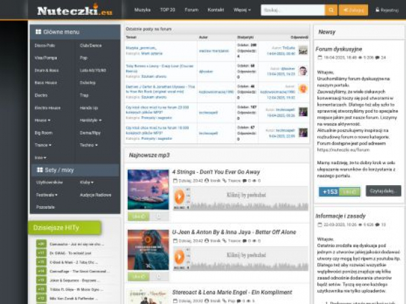Click the grey dislike button under 4 Strings cover
Viewport: 406px width, 304px height.
(159, 216)
